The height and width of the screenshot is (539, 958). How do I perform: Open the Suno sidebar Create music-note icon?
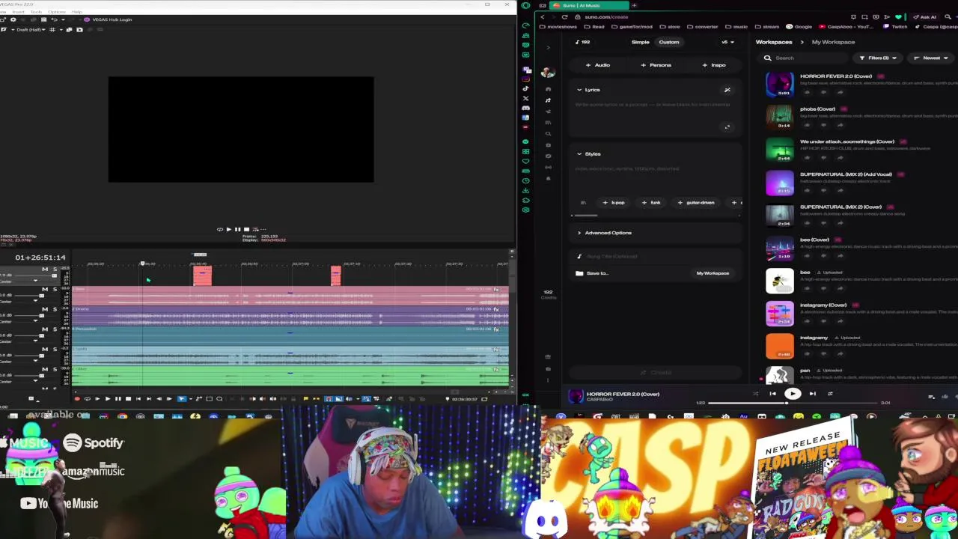click(x=548, y=100)
